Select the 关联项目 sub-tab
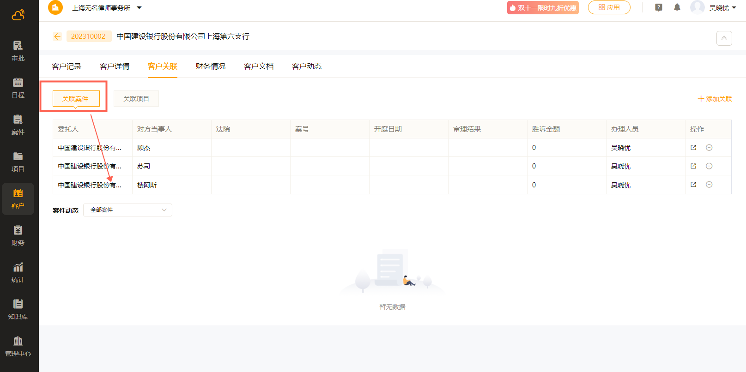Viewport: 746px width, 372px height. tap(136, 99)
